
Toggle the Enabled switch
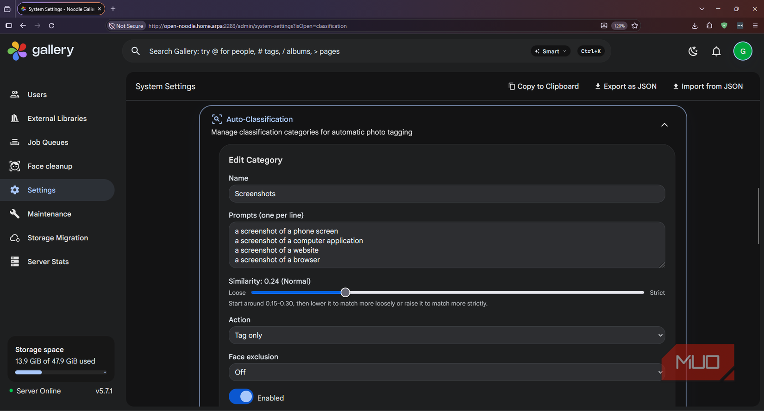coord(241,397)
